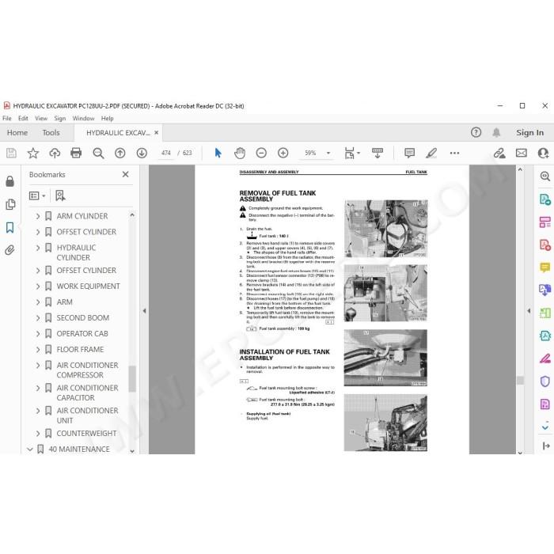Expand the SECOND BOOM bookmark
This screenshot has height=554, width=554.
pyautogui.click(x=38, y=318)
